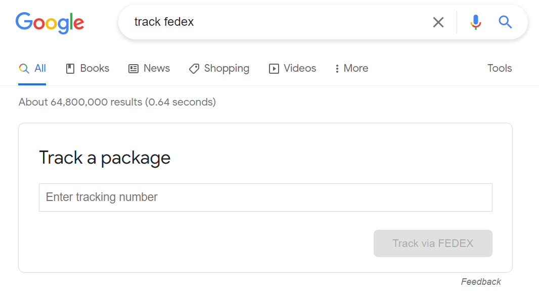Image resolution: width=539 pixels, height=303 pixels.
Task: Click the All tab magnifier icon
Action: pos(23,68)
